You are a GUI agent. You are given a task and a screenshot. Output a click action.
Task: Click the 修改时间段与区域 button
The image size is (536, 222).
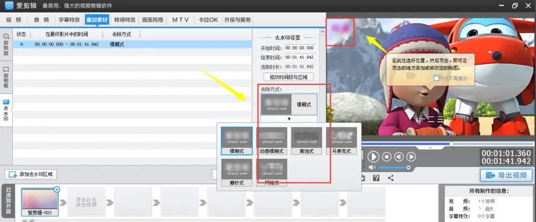coord(289,77)
